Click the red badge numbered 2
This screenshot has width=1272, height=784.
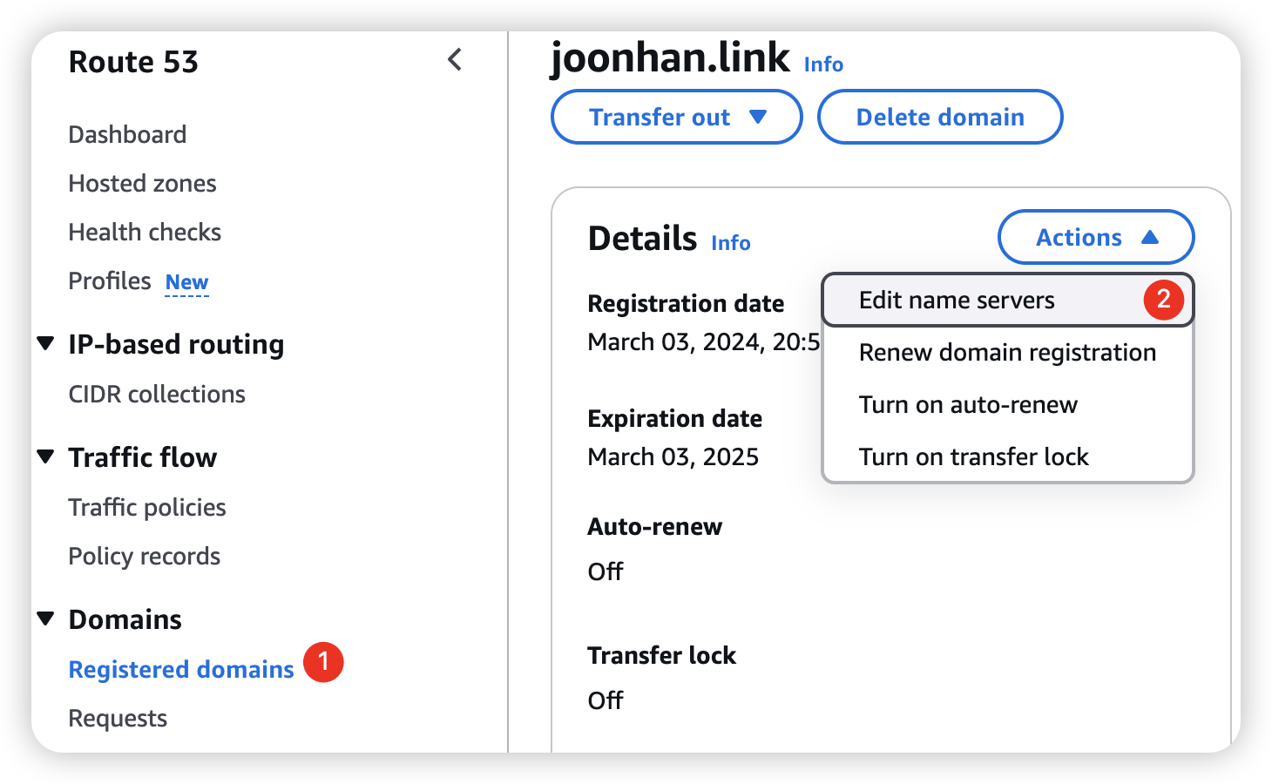1163,300
